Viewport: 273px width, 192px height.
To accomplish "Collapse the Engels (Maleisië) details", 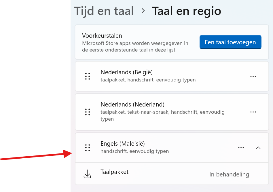I will coord(258,148).
